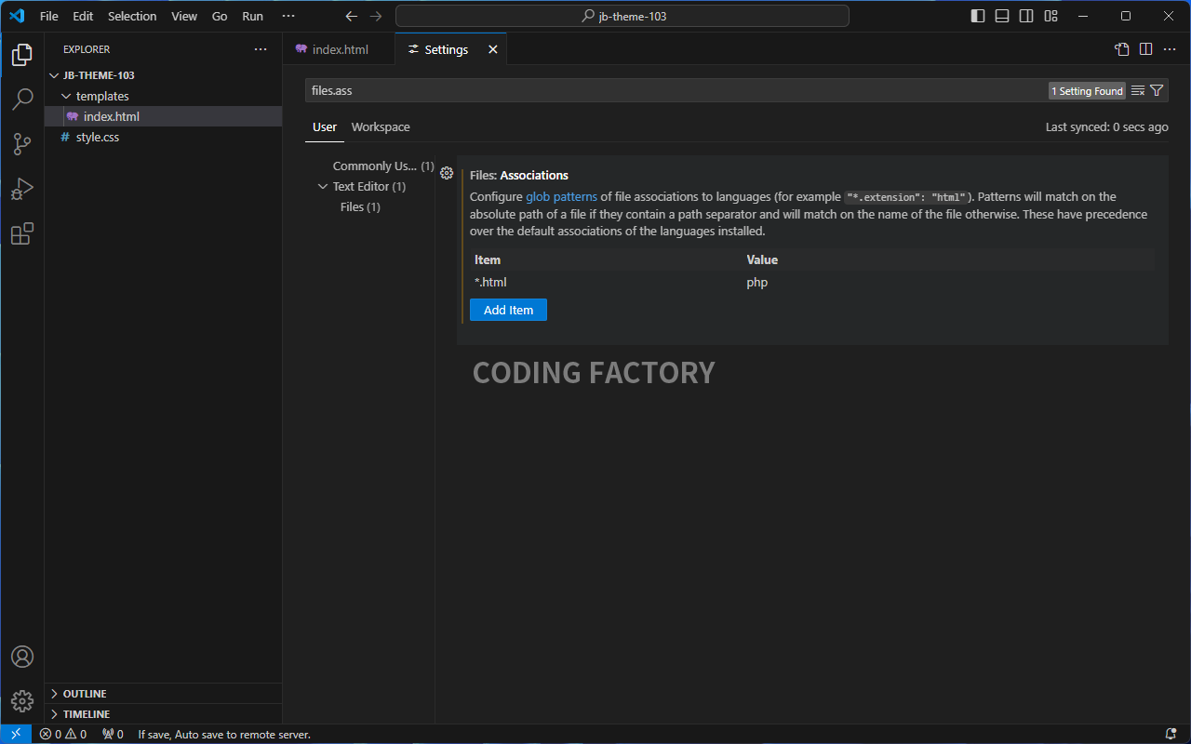This screenshot has height=744, width=1191.
Task: Collapse the templates folder
Action: 100,96
